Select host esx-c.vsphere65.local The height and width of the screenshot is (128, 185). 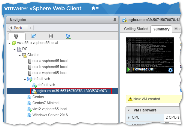50,73
